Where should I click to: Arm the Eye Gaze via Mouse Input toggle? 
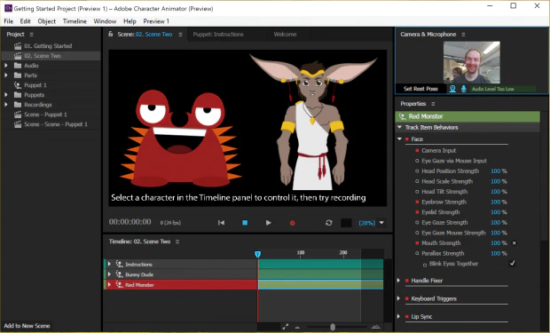[417, 161]
